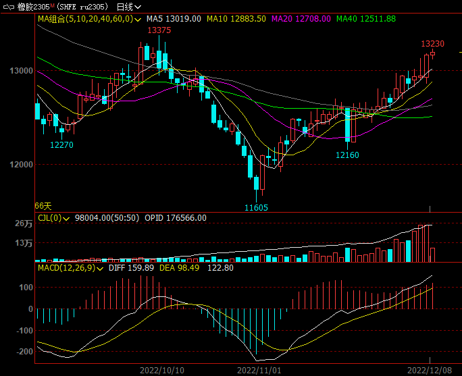Click the 13230 recent high label
Screen dimensions: 462x376
coord(432,44)
